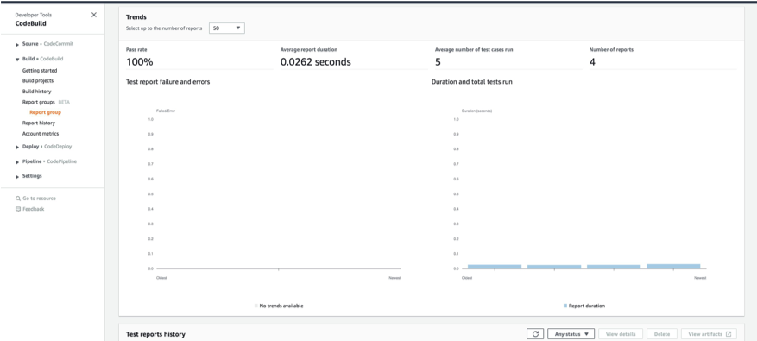Click the newest report duration bar
Viewport: 757px width, 341px height.
click(673, 266)
